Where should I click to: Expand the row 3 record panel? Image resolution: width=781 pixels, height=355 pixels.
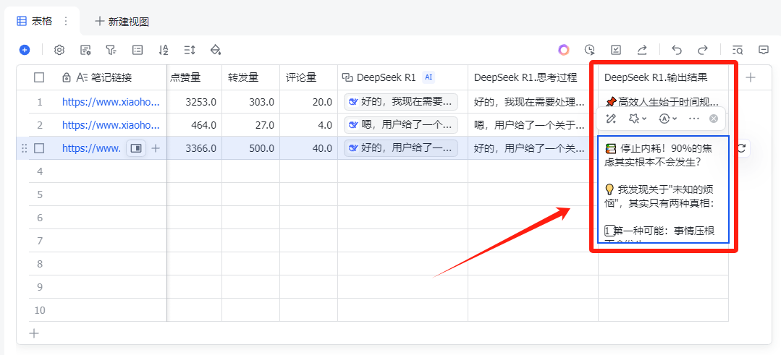[x=135, y=148]
